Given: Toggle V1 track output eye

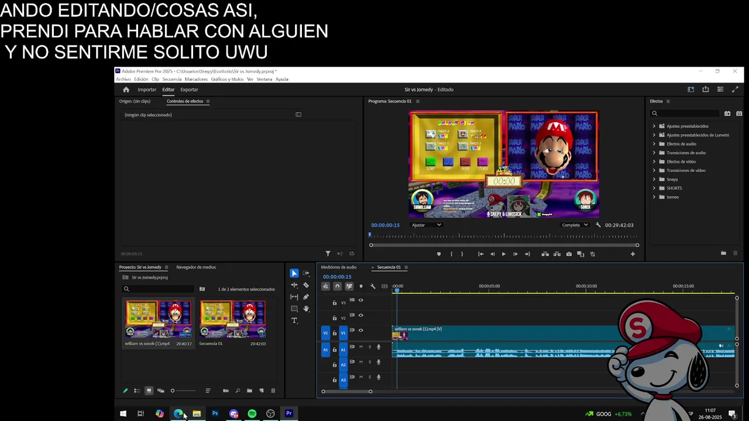Looking at the screenshot, I should tap(360, 330).
